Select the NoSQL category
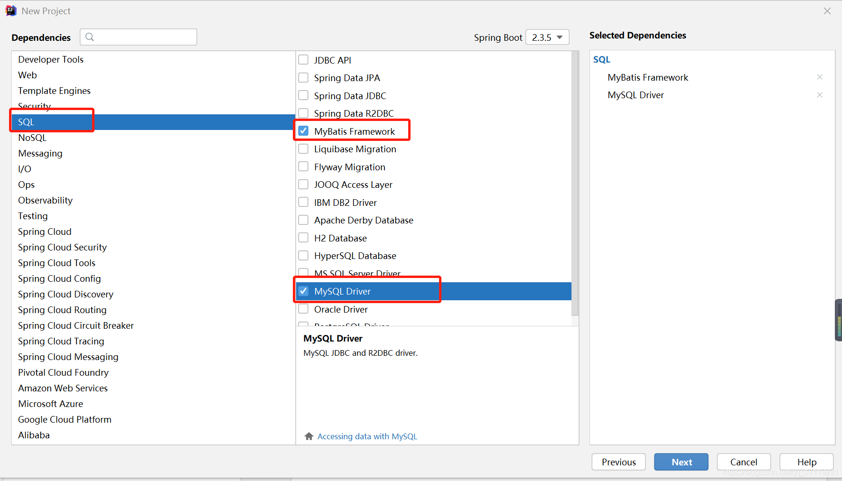Screen dimensions: 842x481 pyautogui.click(x=153, y=138)
